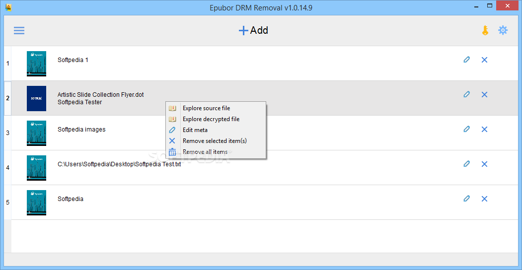This screenshot has width=522, height=270.
Task: Click the Softpedia Tester author text
Action: coord(79,102)
